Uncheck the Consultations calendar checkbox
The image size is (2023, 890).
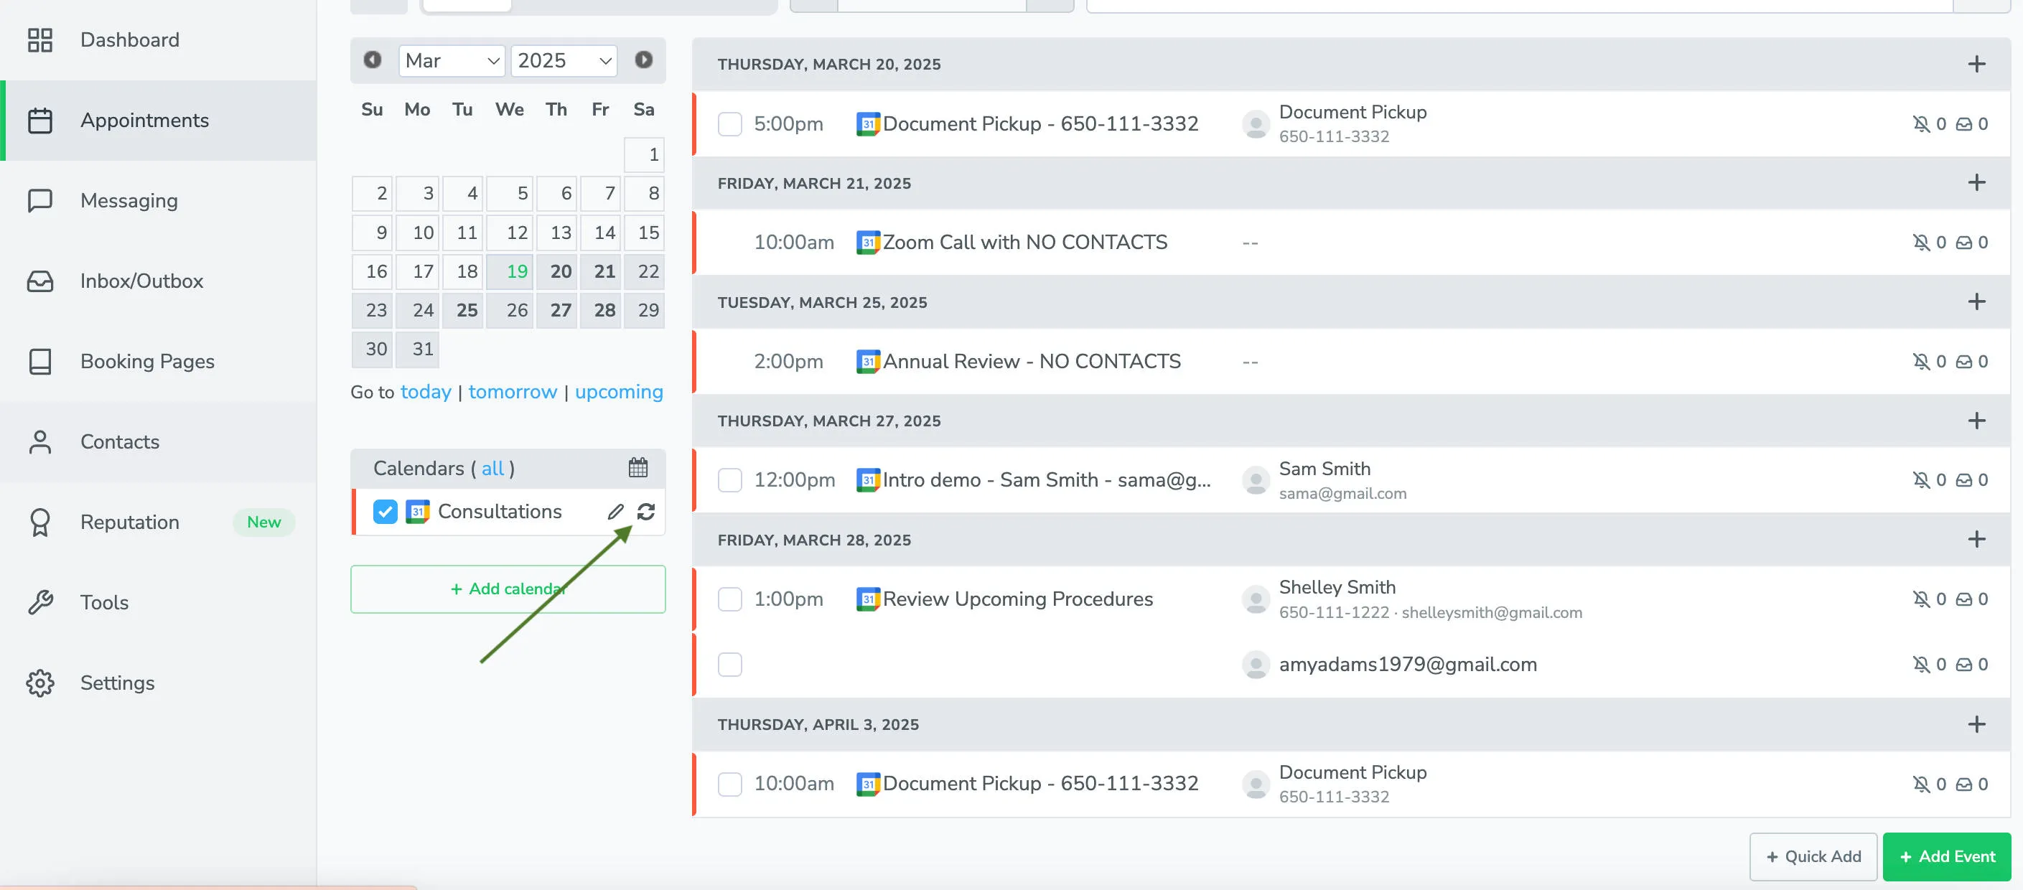point(385,512)
